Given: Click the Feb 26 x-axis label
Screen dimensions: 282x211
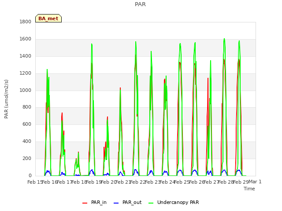Looking at the screenshot, I should pyautogui.click(x=197, y=182).
